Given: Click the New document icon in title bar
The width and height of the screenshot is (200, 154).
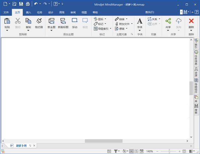Looking at the screenshot, I should (x=5, y=4).
